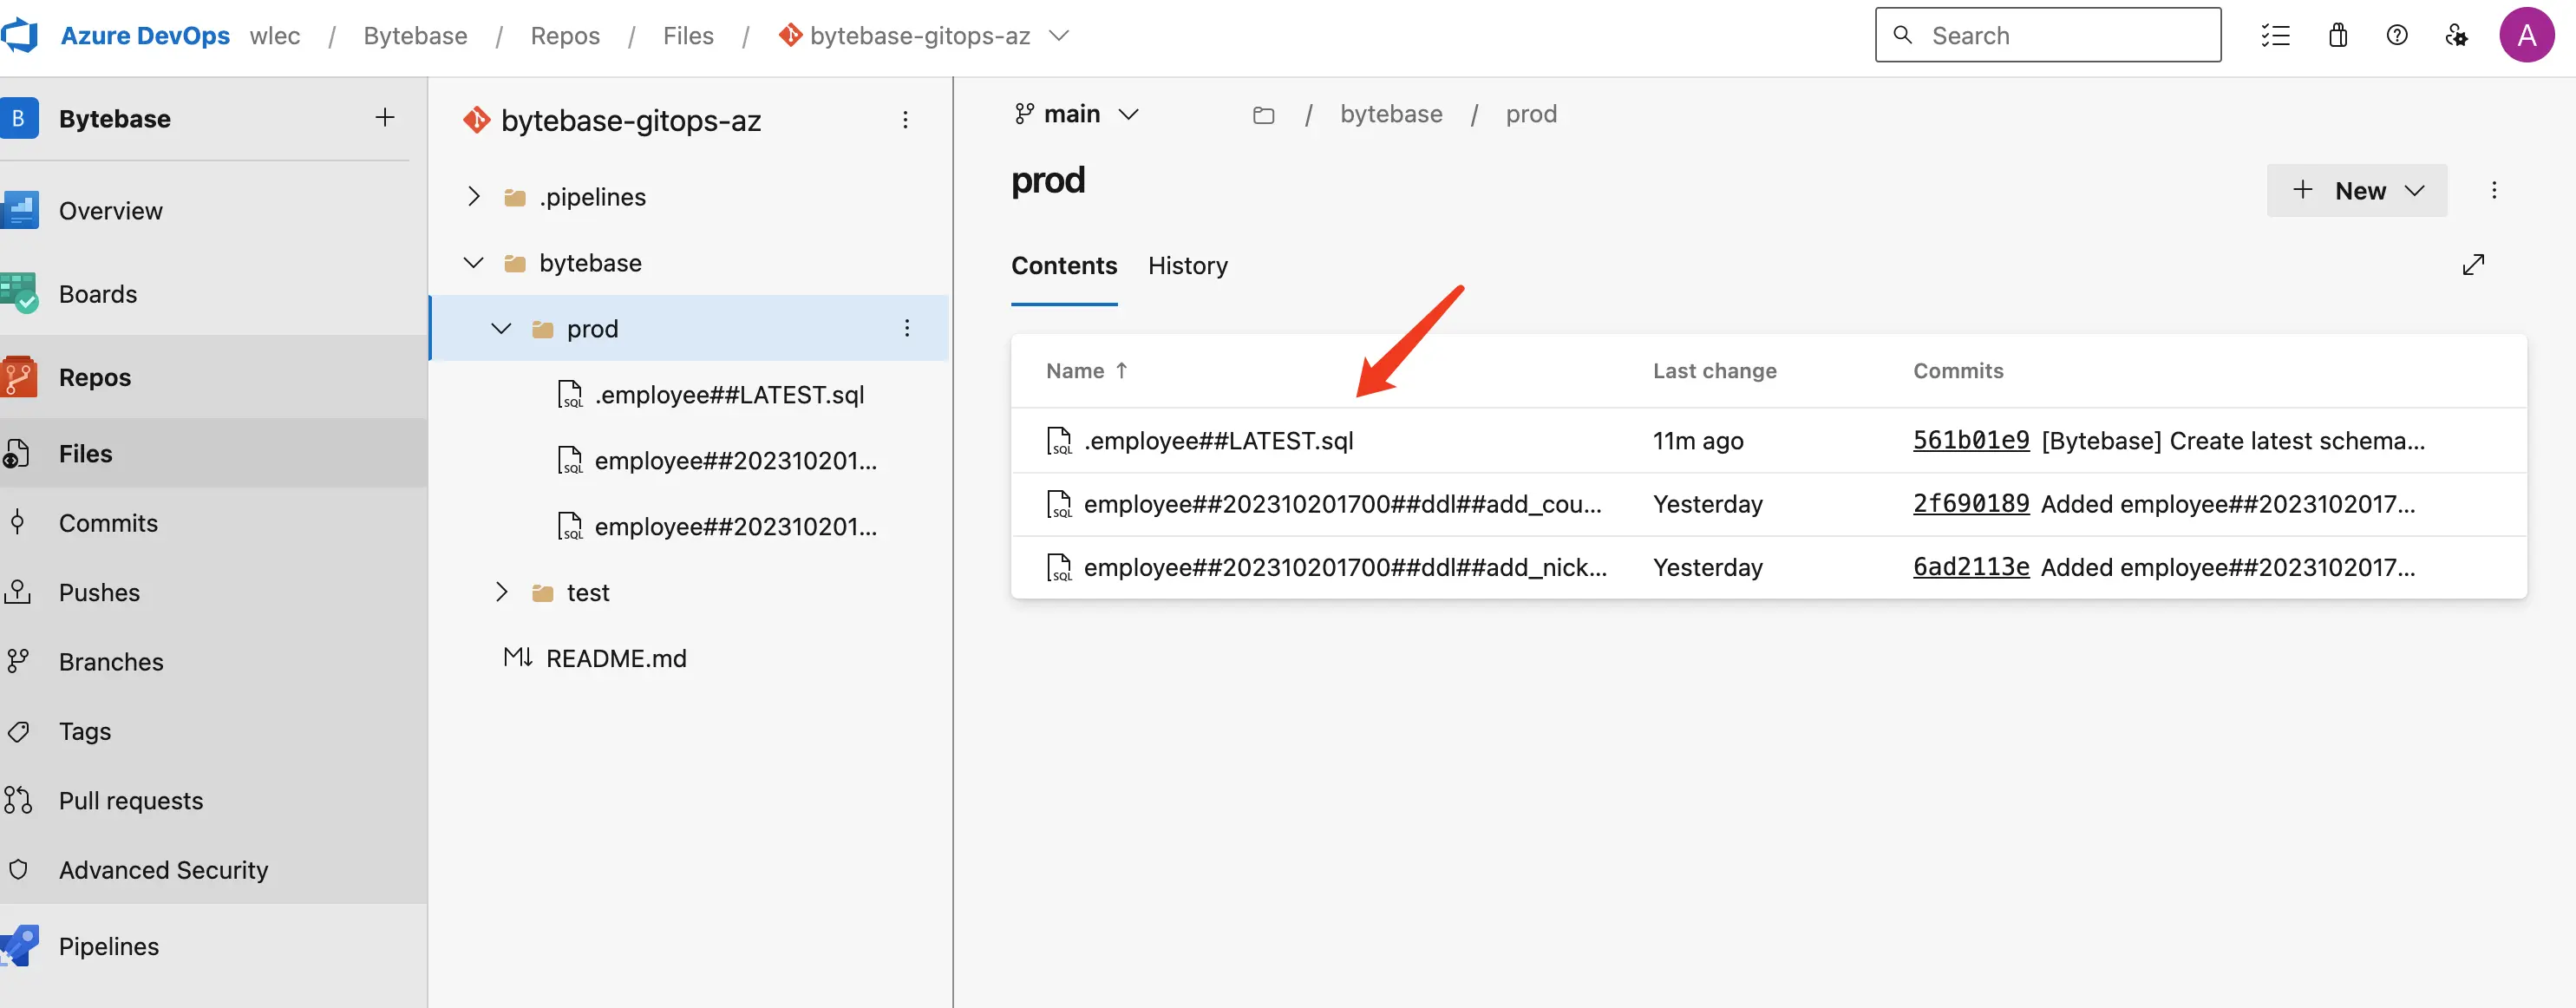Viewport: 2576px width, 1008px height.
Task: Open the New dropdown button
Action: pos(2357,190)
